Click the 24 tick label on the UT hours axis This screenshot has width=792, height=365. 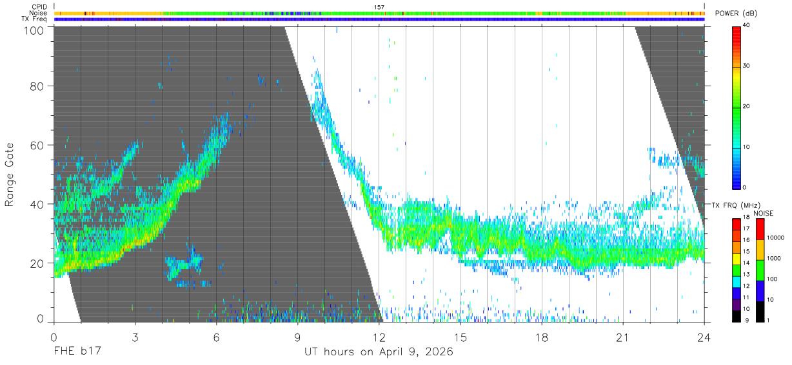pos(704,337)
